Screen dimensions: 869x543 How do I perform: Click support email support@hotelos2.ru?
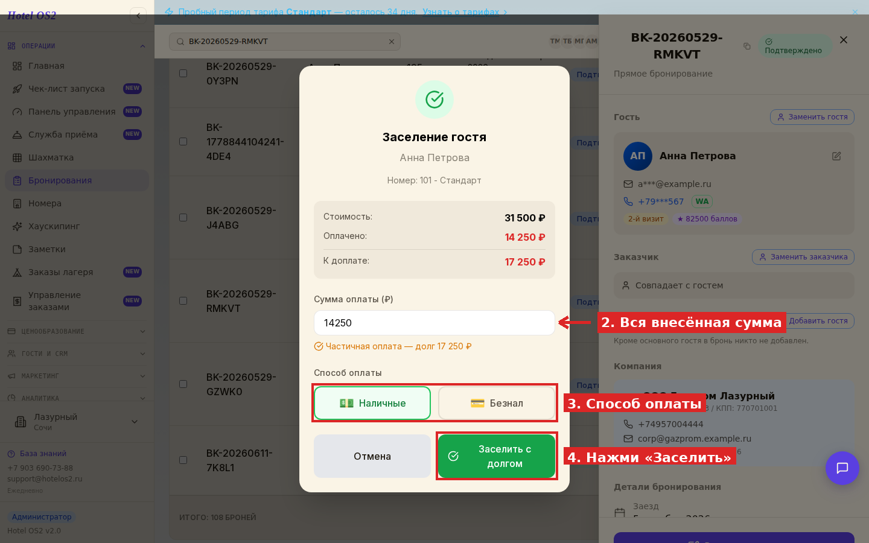(45, 479)
